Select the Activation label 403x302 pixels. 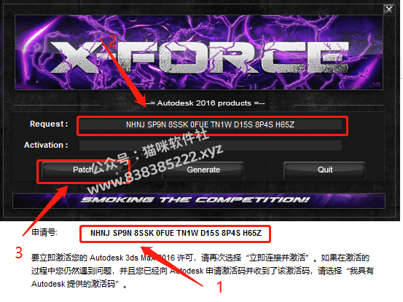(46, 145)
